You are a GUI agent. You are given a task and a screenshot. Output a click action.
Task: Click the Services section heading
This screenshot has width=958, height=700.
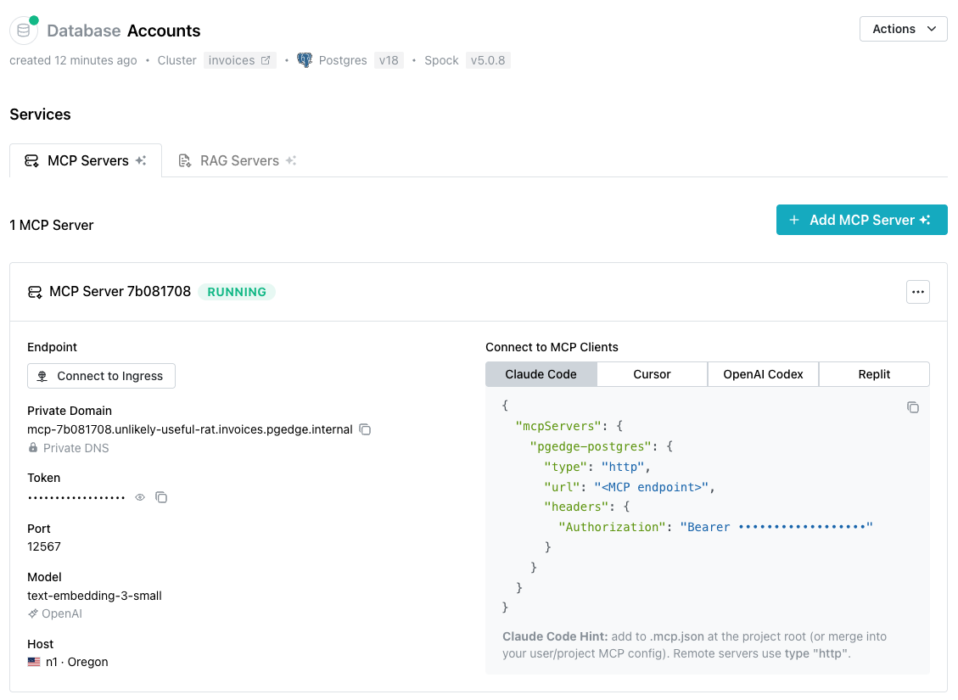coord(41,115)
